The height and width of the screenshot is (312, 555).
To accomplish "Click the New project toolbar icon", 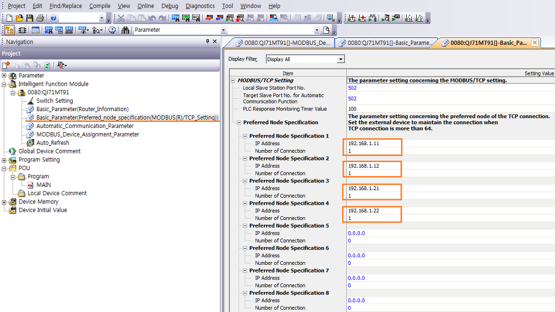I will click(x=10, y=18).
